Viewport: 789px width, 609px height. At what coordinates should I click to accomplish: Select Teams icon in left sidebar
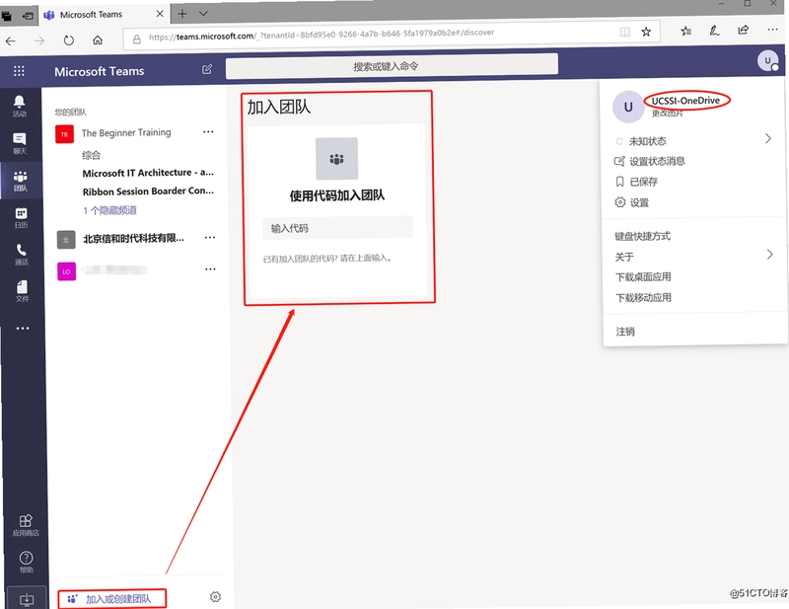21,181
